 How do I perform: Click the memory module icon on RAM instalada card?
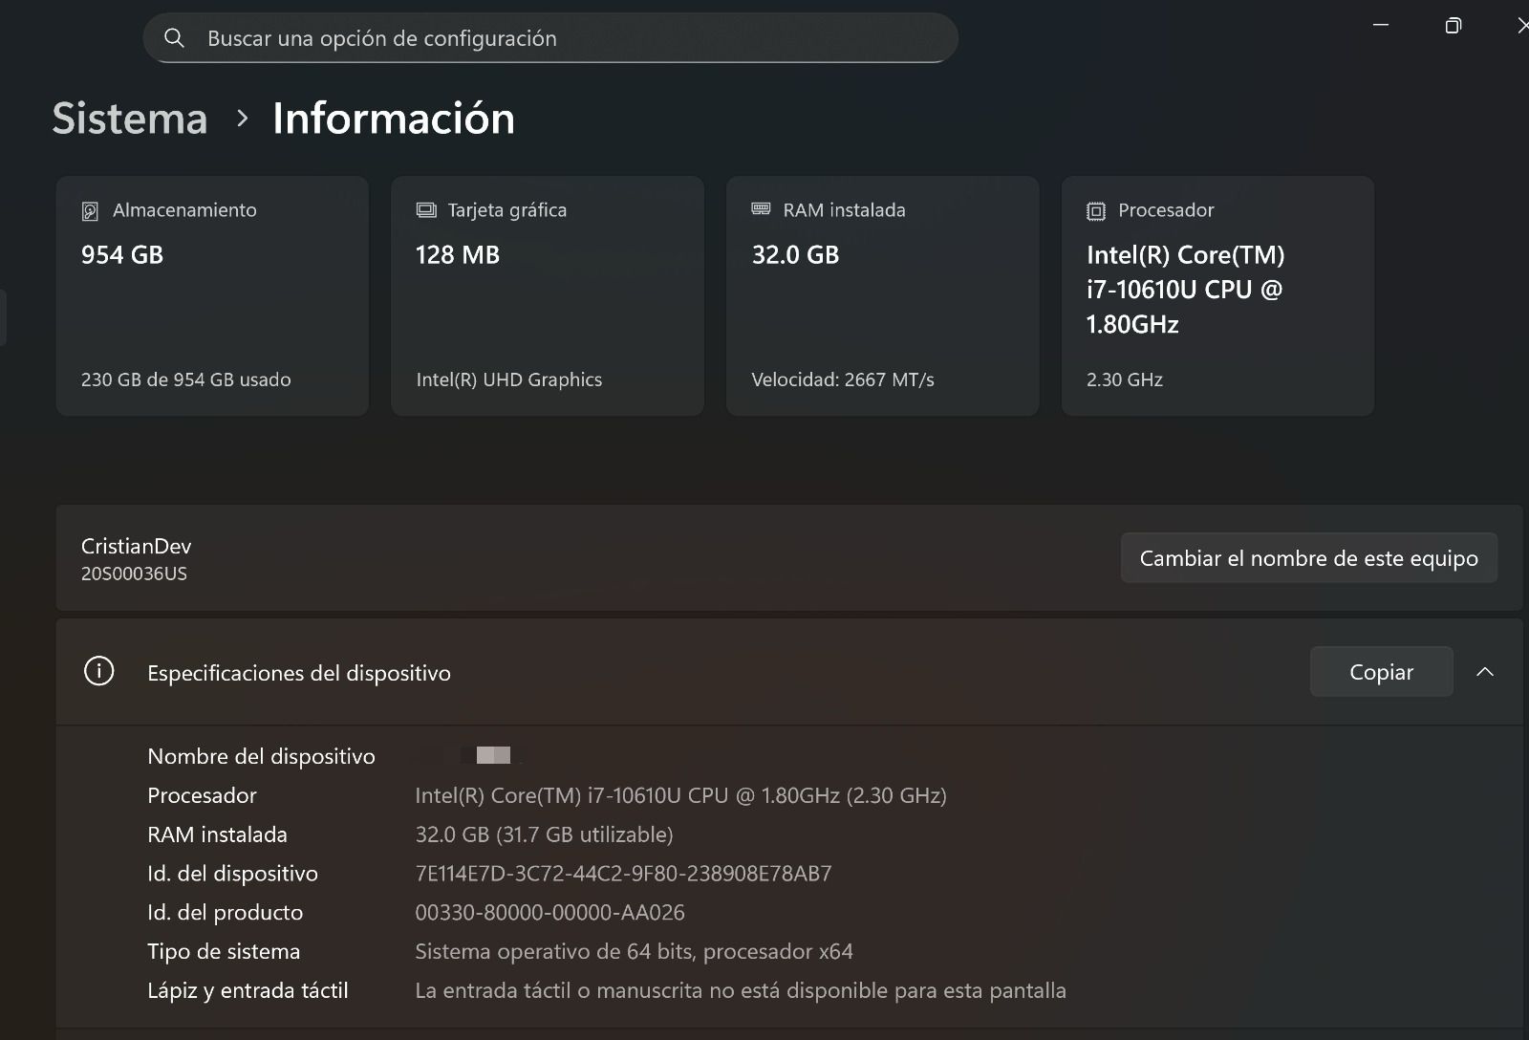coord(761,209)
